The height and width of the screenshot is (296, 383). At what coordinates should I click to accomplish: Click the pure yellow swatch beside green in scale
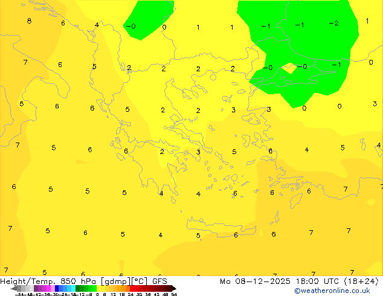coord(98,289)
